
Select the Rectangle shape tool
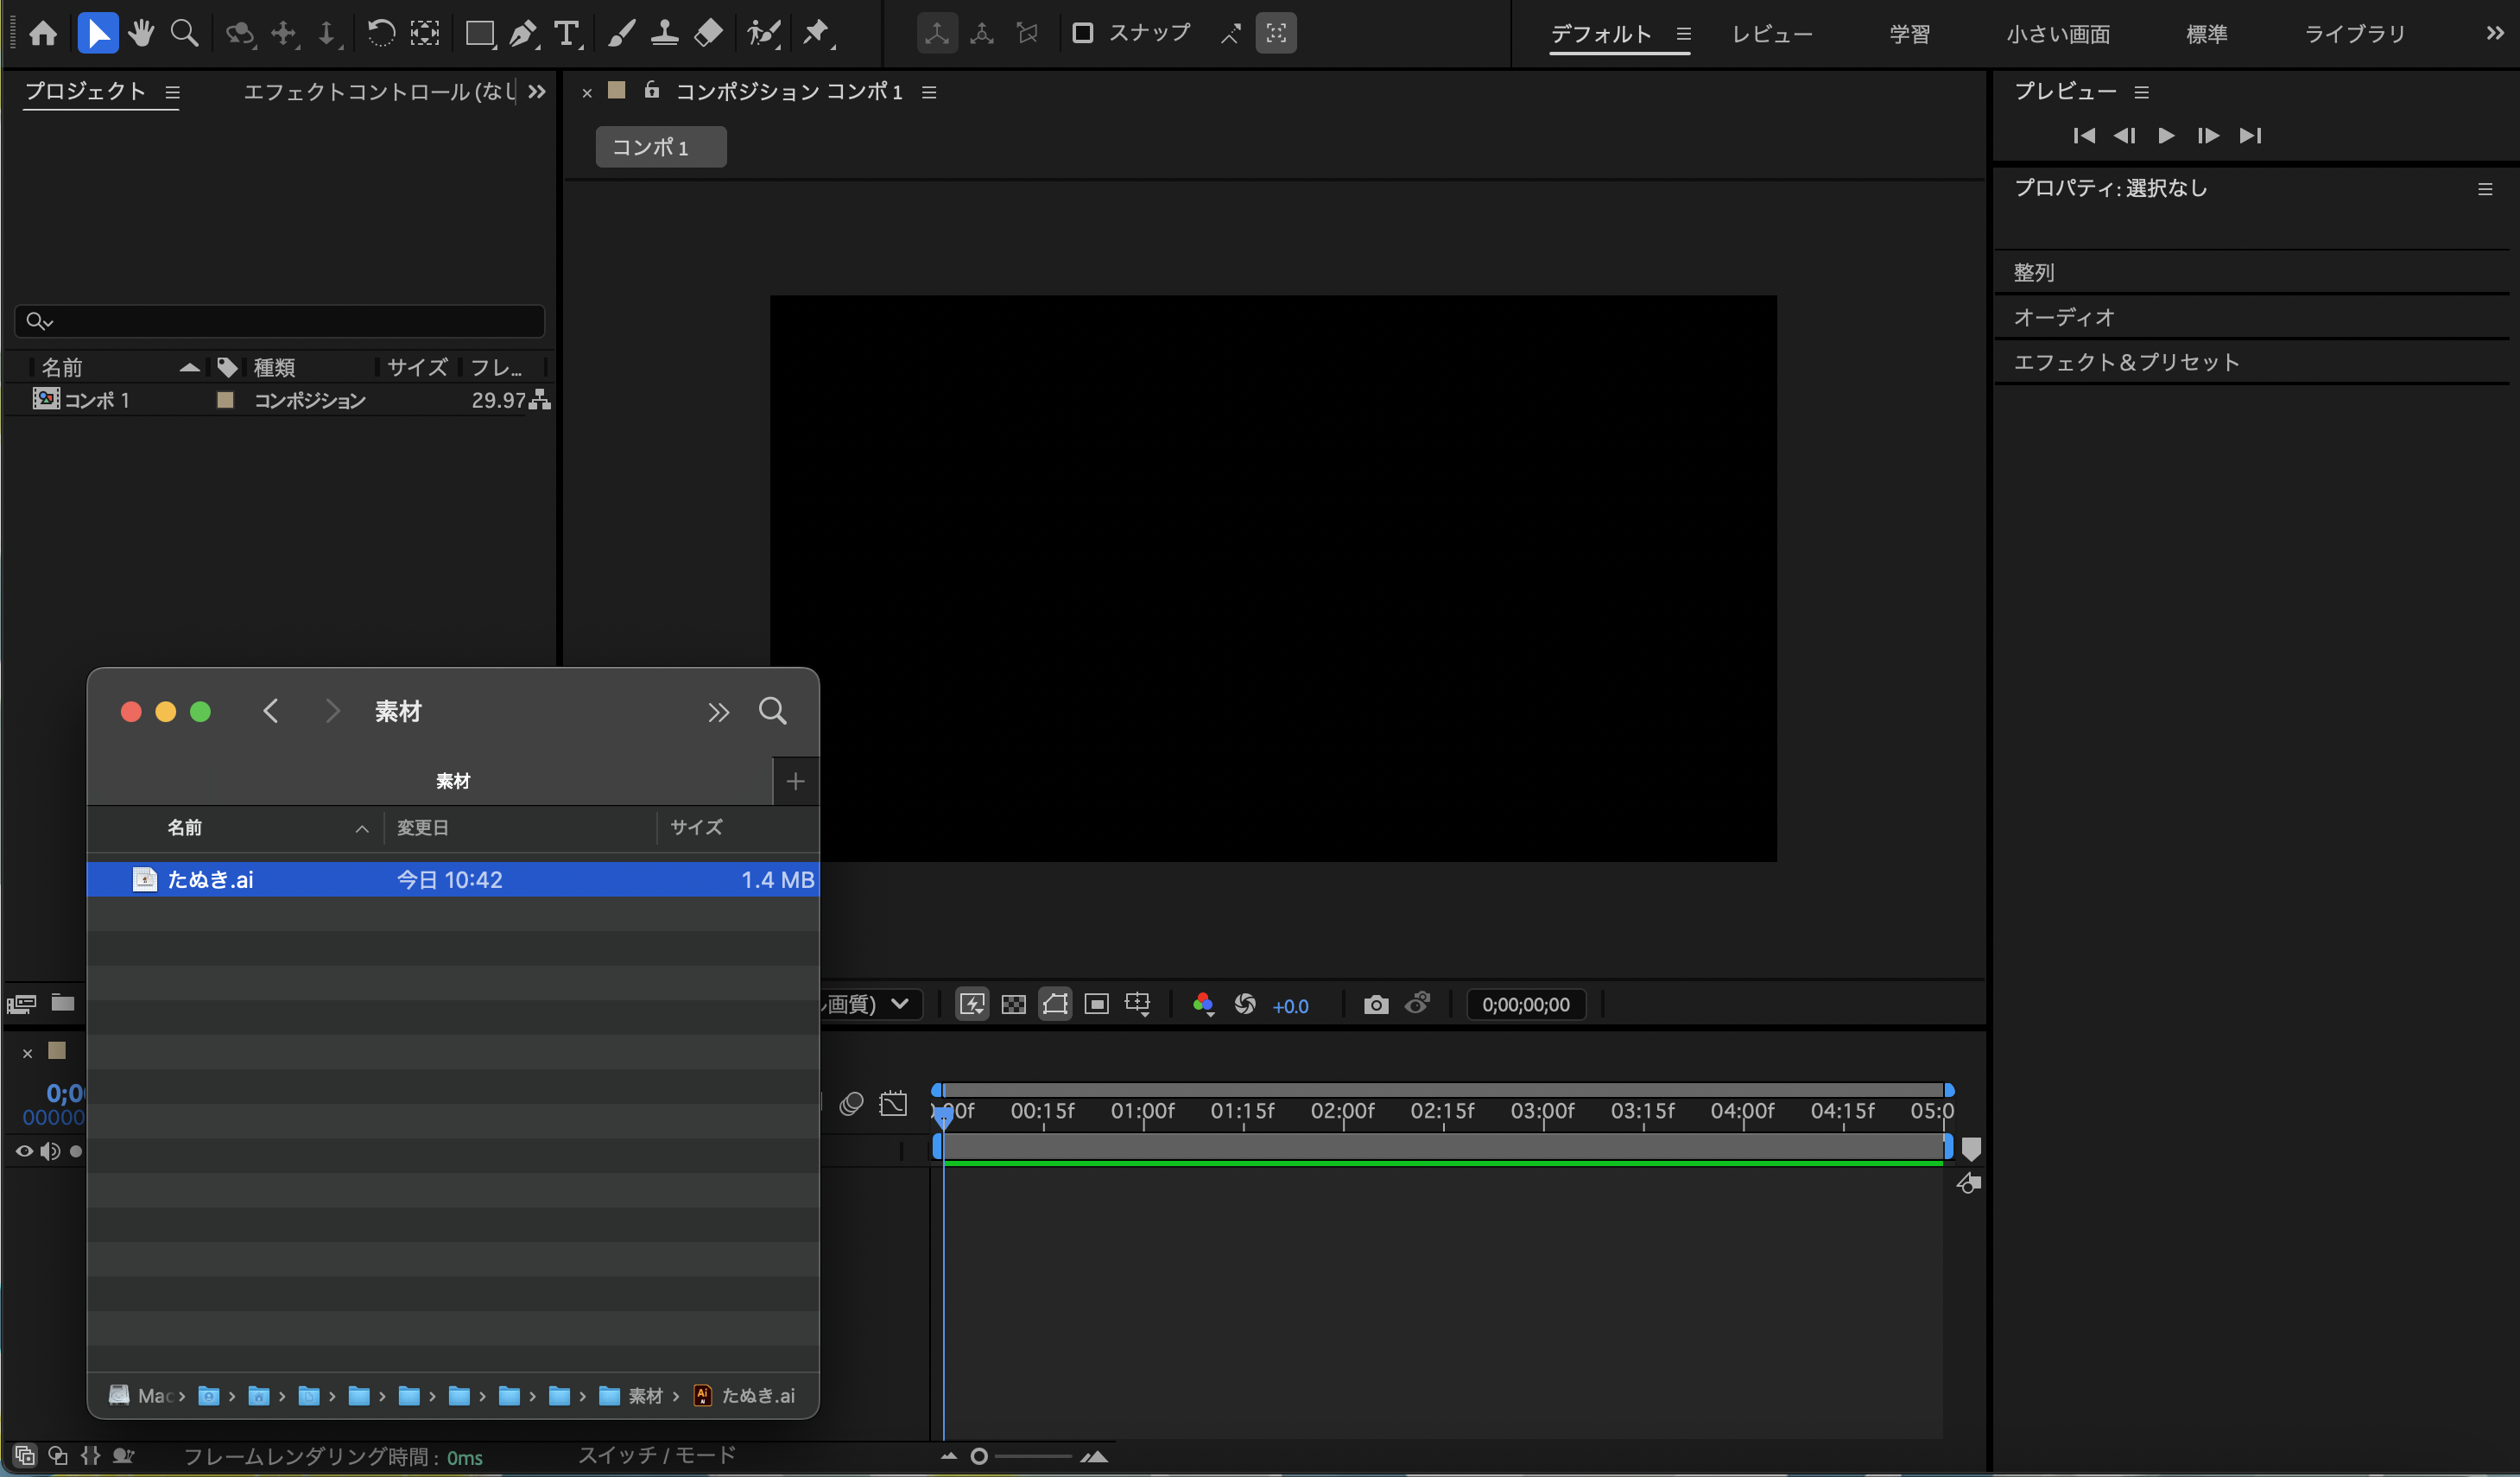(480, 34)
